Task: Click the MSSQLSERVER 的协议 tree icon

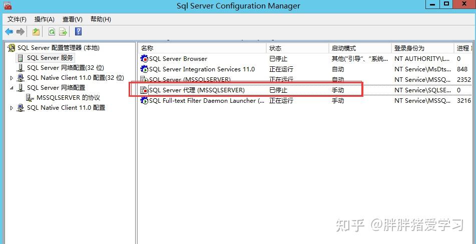Action: (x=30, y=98)
